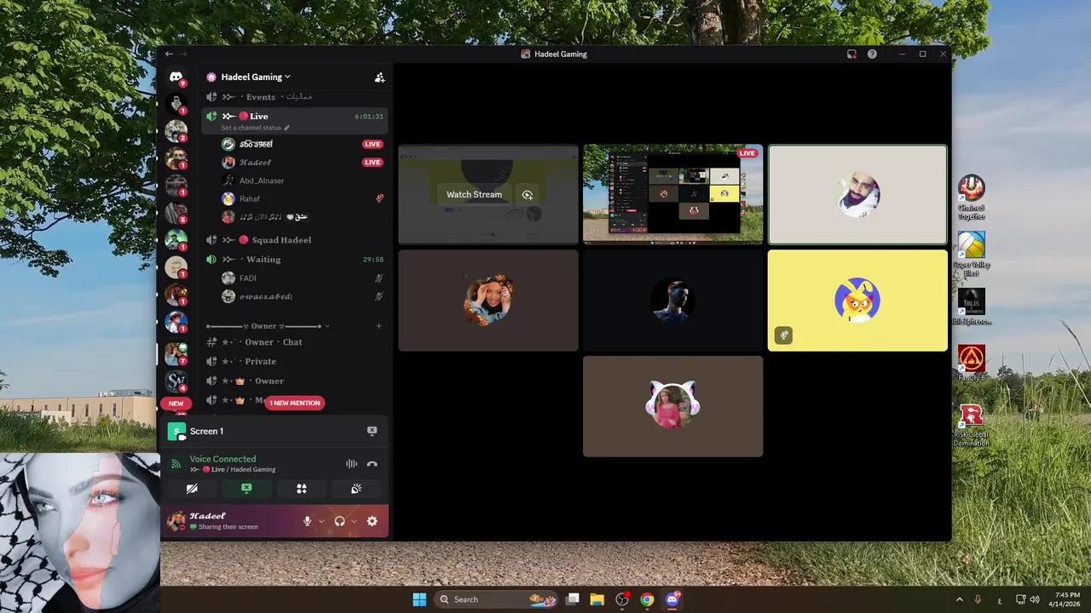The image size is (1091, 613).
Task: Toggle the green screen share button
Action: pyautogui.click(x=246, y=489)
